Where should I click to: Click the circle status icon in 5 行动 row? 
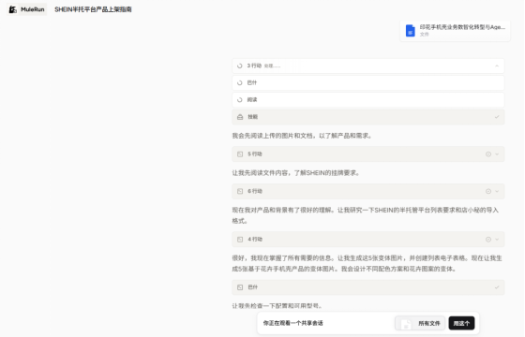tap(488, 154)
